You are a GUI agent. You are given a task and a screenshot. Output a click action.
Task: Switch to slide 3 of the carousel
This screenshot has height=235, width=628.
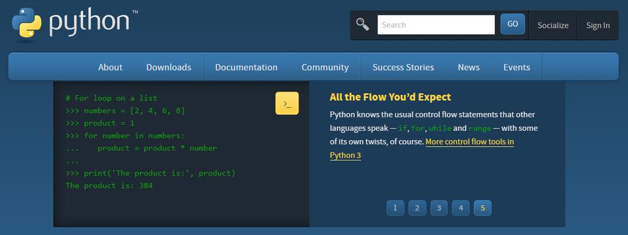click(x=439, y=208)
